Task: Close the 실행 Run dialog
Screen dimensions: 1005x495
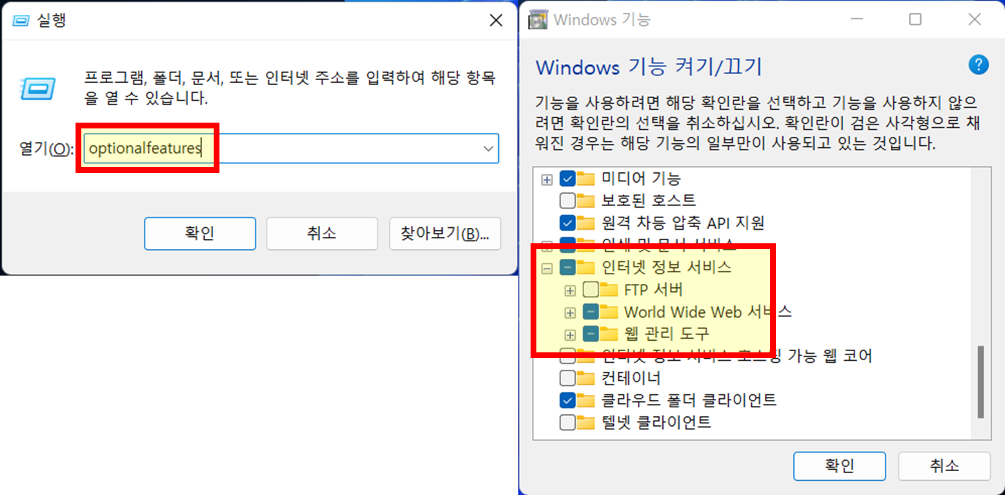Action: pyautogui.click(x=496, y=21)
